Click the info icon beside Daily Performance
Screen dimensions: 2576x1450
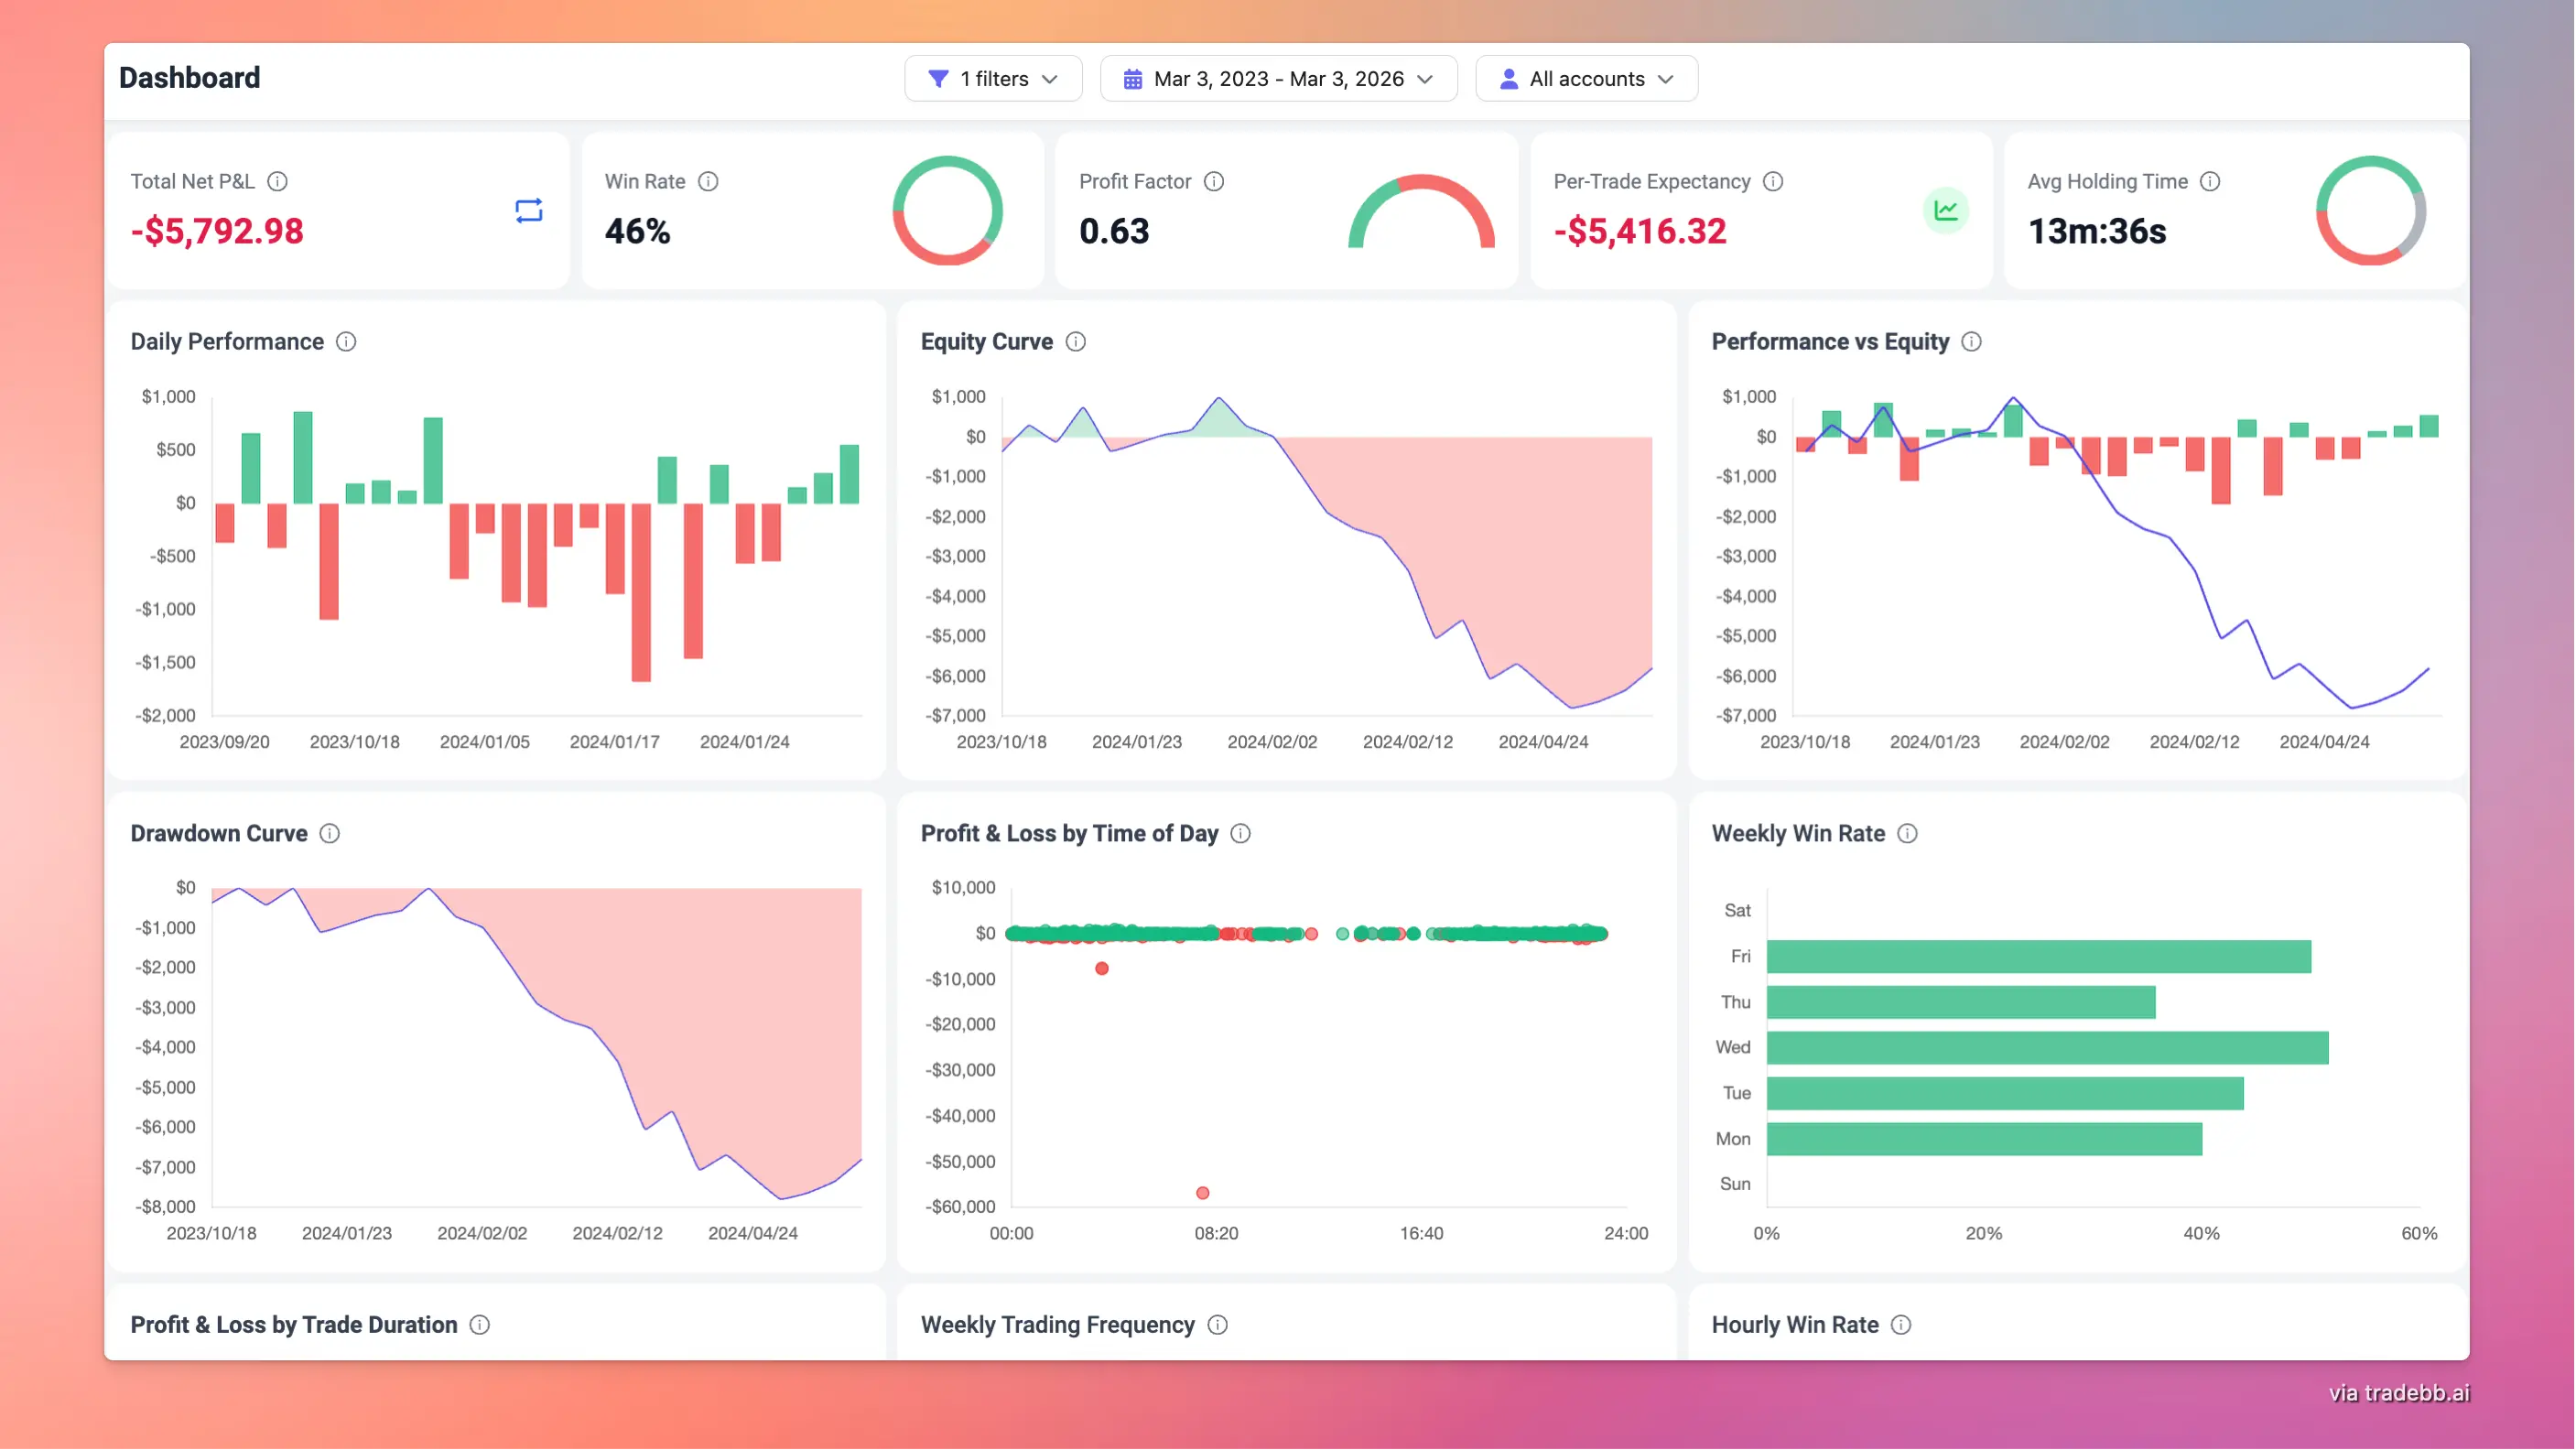pos(347,341)
